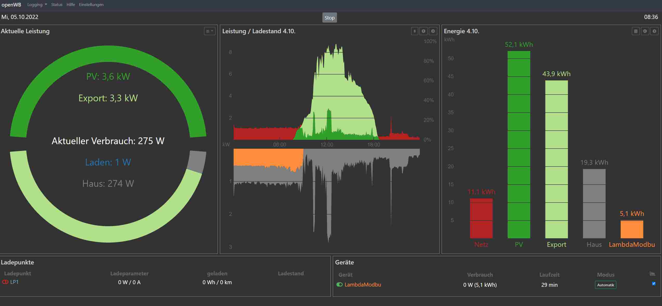The height and width of the screenshot is (306, 662).
Task: Click the Automatik mode button
Action: click(605, 285)
